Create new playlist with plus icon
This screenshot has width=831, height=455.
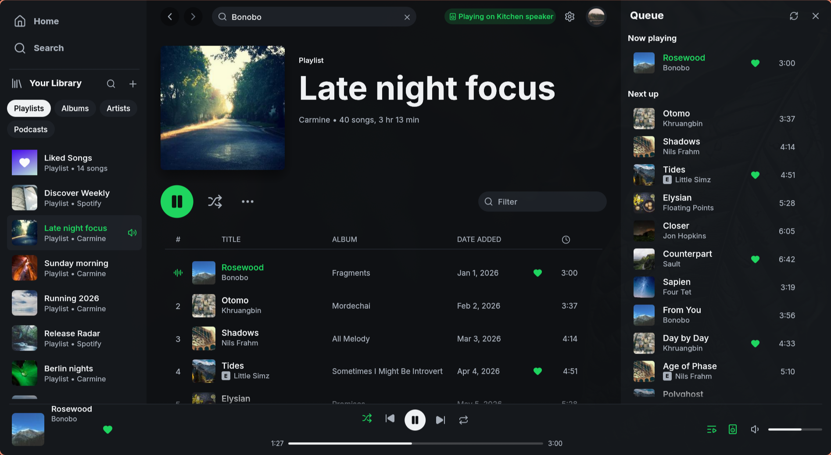pyautogui.click(x=133, y=84)
